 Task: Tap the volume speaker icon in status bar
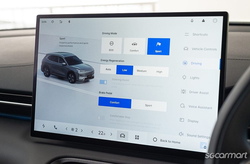pyautogui.click(x=52, y=22)
